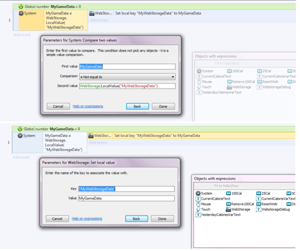This screenshot has height=251, width=300.
Task: Click bottom Global number MyGameData row
Action: point(154,129)
